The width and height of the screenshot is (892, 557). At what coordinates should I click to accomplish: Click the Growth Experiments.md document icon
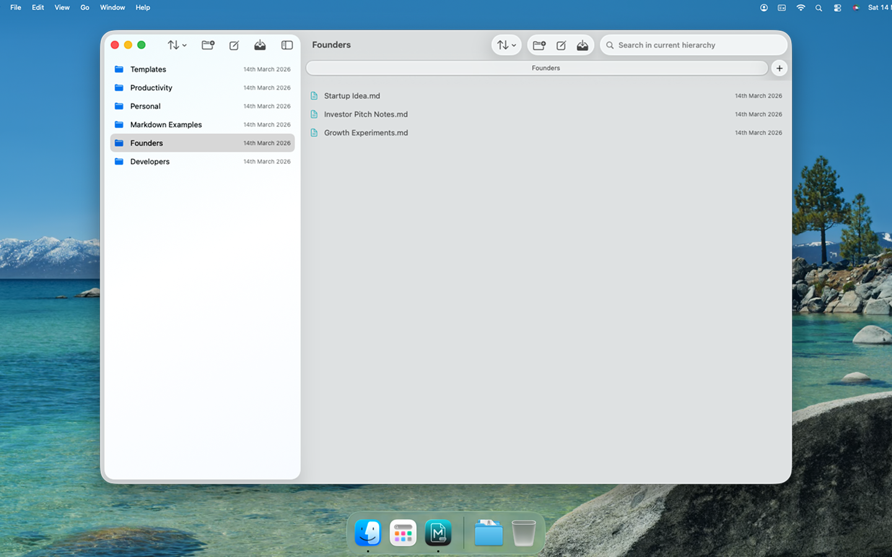pos(314,133)
